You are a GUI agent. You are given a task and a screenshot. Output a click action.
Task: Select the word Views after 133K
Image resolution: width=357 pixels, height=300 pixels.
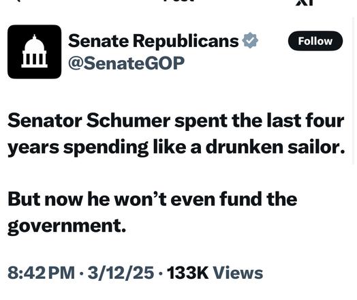click(238, 273)
